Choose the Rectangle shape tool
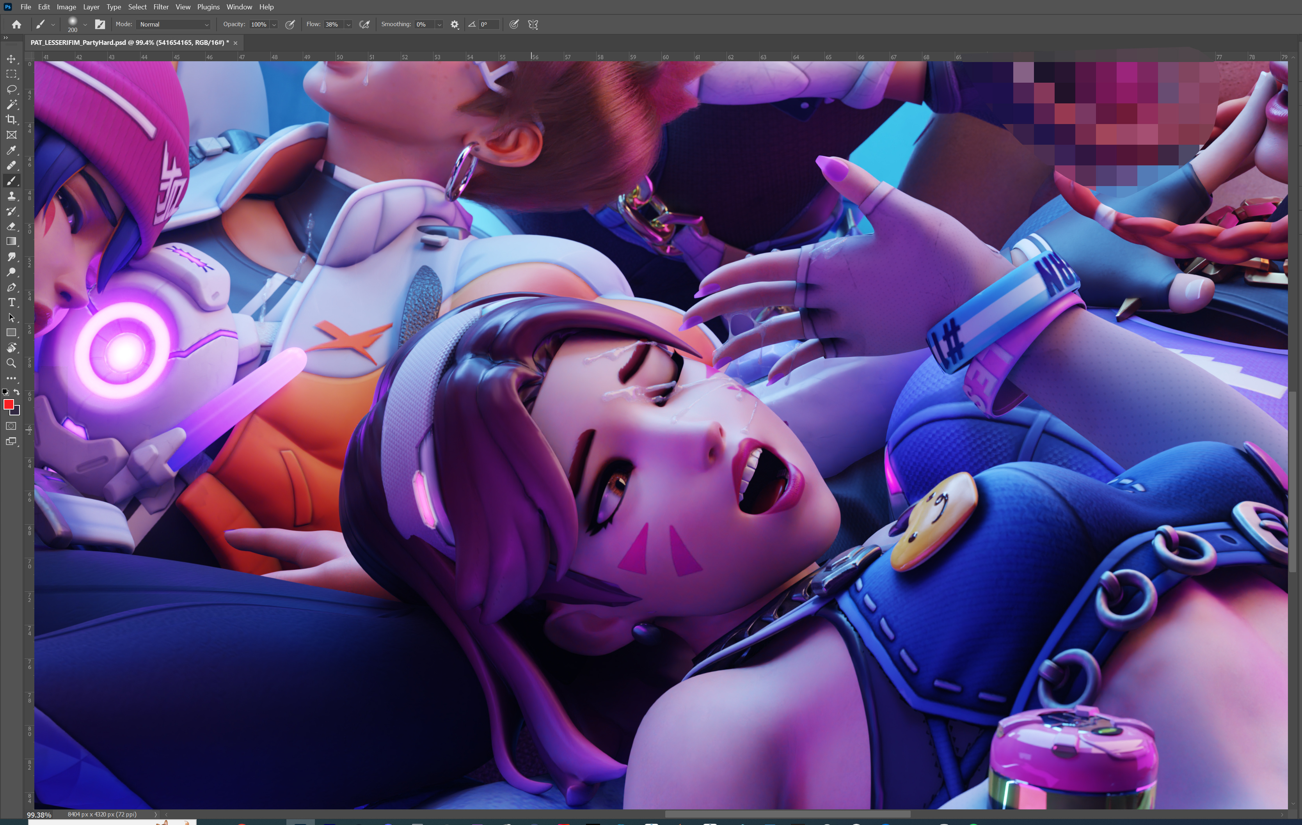Screen dimensions: 1302x825 [11, 332]
